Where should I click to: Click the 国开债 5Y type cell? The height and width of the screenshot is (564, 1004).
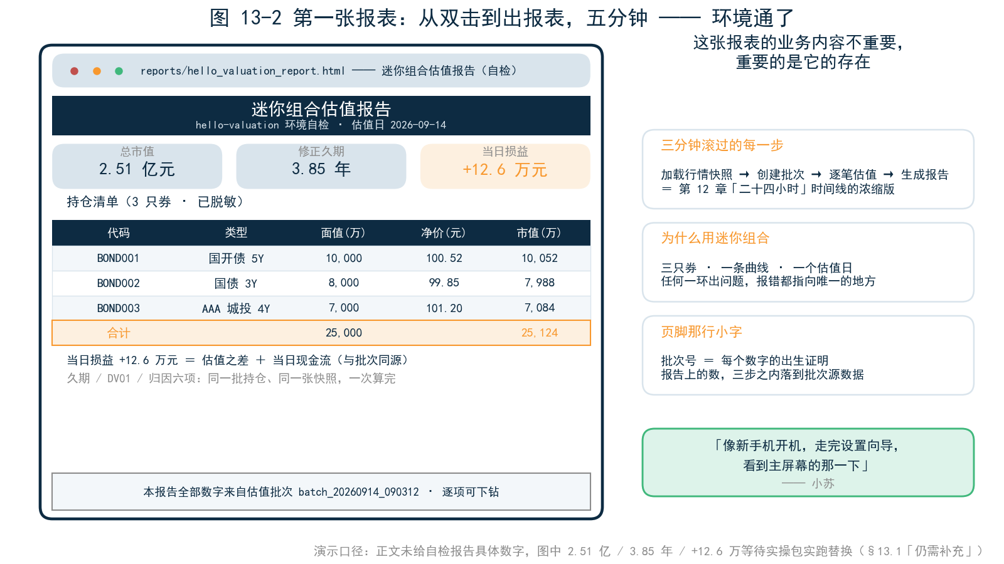[x=236, y=258]
